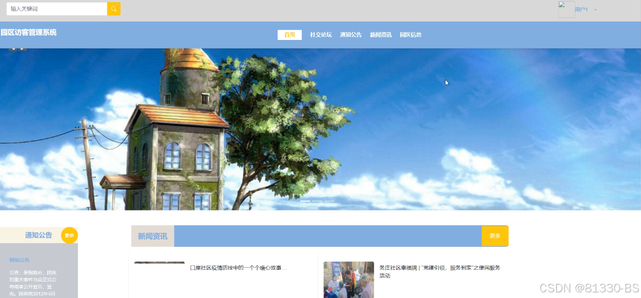This screenshot has height=298, width=641.
Task: Open the user avatar image
Action: [567, 9]
